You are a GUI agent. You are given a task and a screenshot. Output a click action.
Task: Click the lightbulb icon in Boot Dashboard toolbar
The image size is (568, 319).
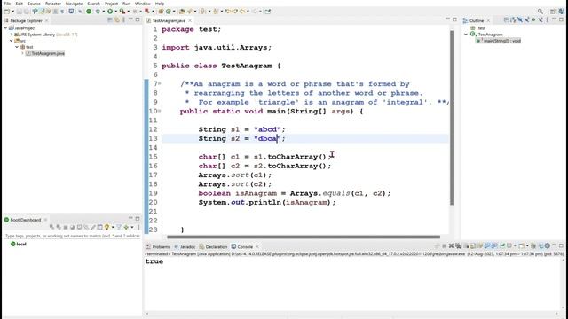click(106, 227)
